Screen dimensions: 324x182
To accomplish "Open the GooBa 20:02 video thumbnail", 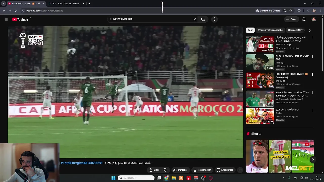I will coord(260,116).
